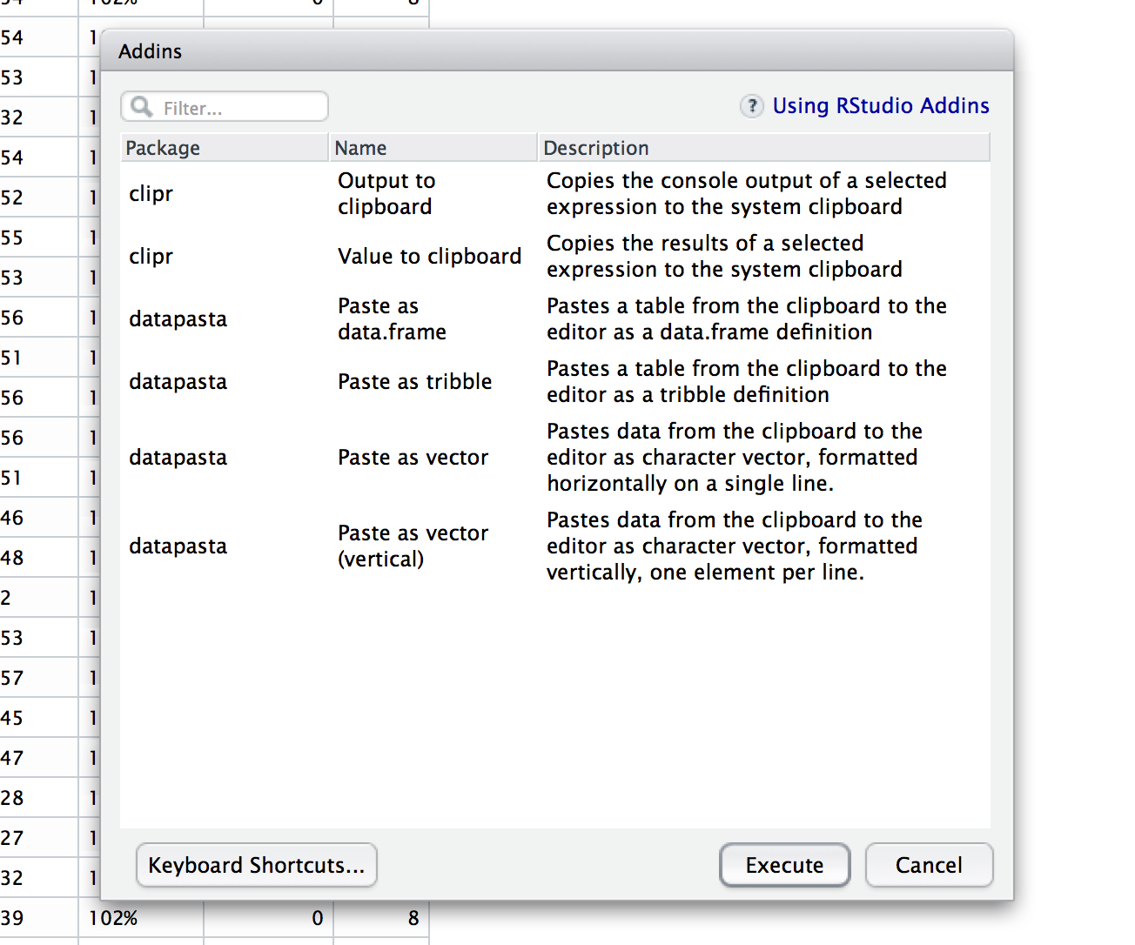Open the Keyboard Shortcuts dialog

click(x=256, y=865)
